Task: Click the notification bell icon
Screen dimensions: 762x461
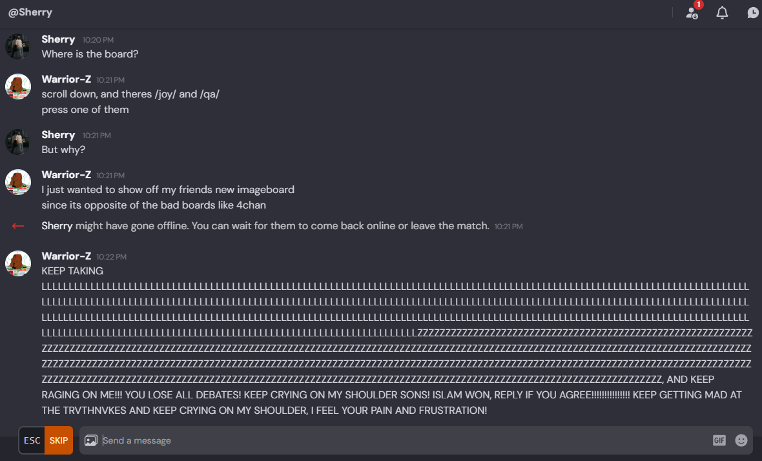Action: point(722,13)
